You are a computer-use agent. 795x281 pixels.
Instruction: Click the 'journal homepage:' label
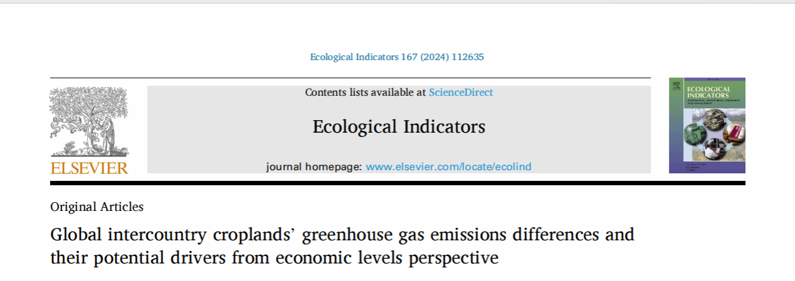click(x=313, y=166)
